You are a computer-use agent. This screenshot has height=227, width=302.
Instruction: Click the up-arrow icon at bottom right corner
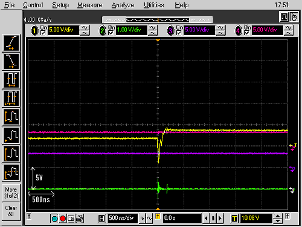(288, 216)
